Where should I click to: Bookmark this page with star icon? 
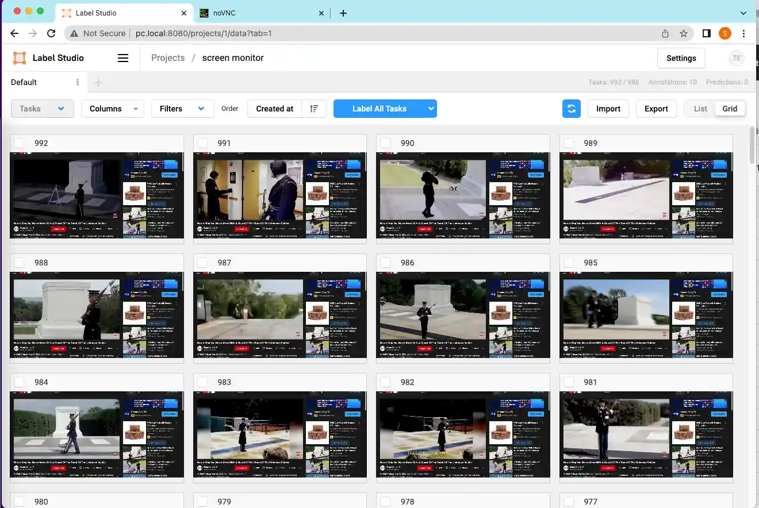pos(684,33)
